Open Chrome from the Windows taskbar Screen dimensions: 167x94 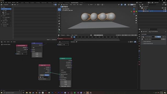[x=30, y=93]
